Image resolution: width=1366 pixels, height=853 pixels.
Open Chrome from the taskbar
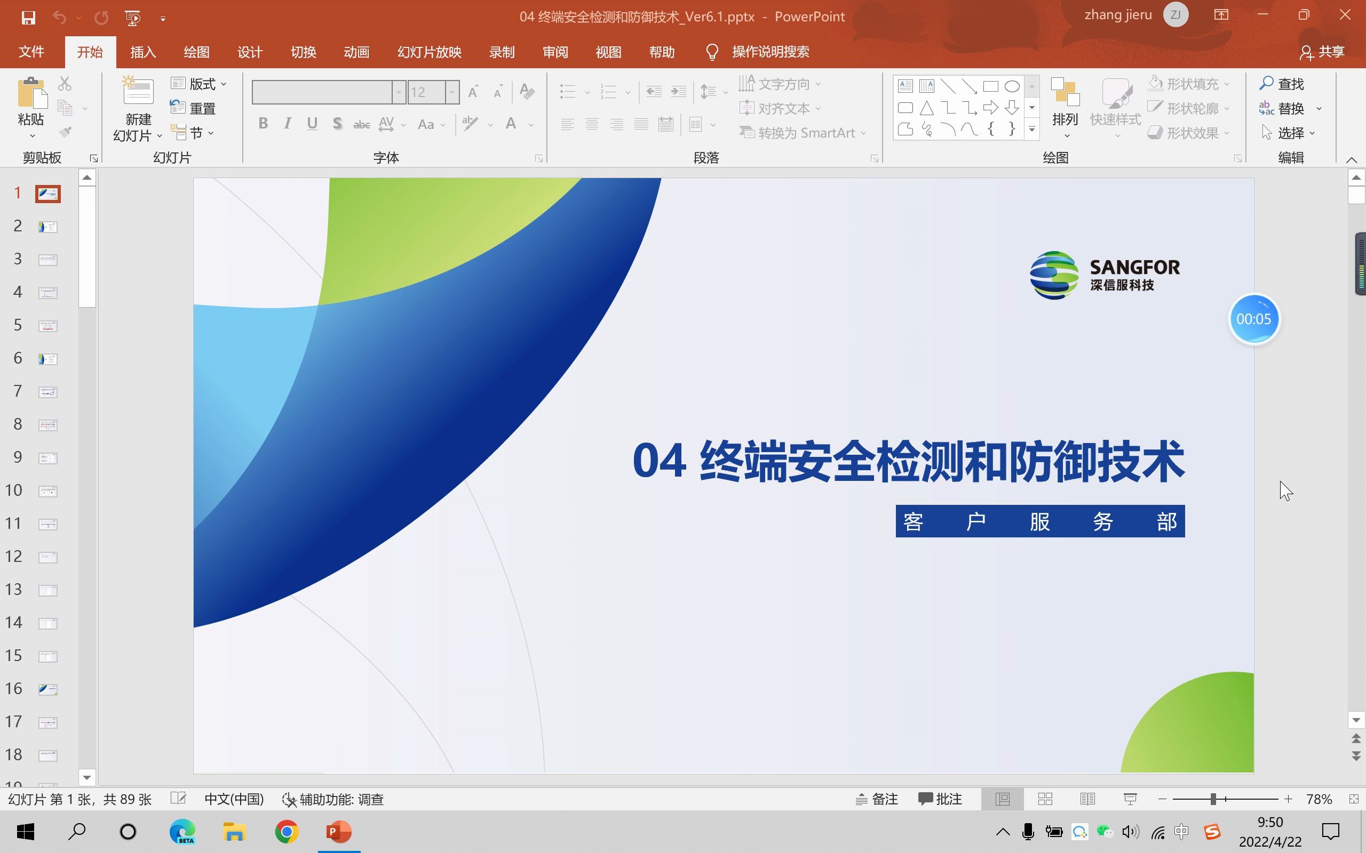[287, 832]
